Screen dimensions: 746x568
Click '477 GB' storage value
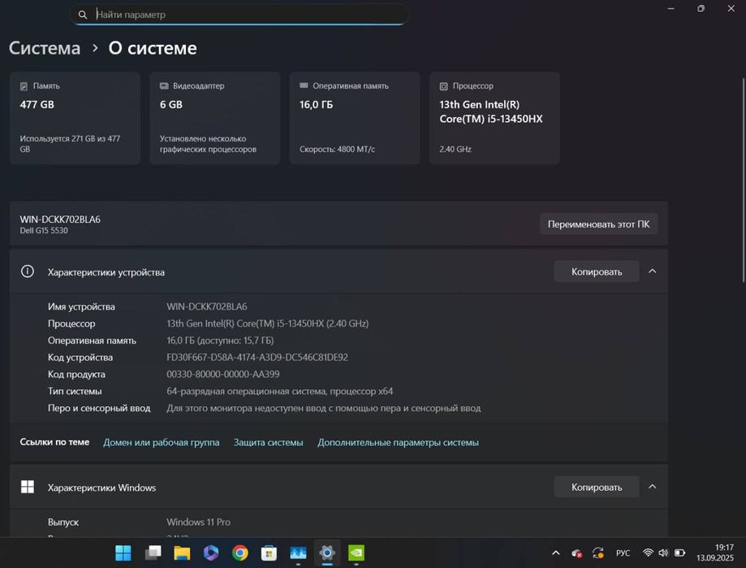[37, 104]
